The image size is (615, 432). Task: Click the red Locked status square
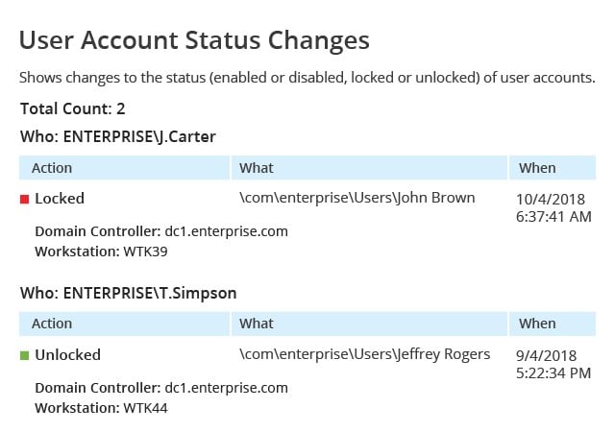tap(24, 199)
